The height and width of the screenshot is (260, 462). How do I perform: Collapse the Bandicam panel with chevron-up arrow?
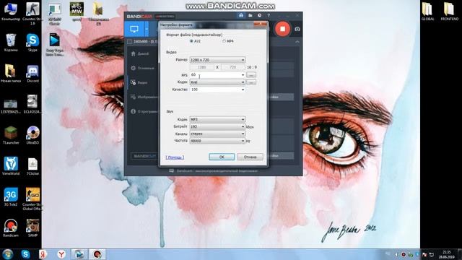[297, 42]
